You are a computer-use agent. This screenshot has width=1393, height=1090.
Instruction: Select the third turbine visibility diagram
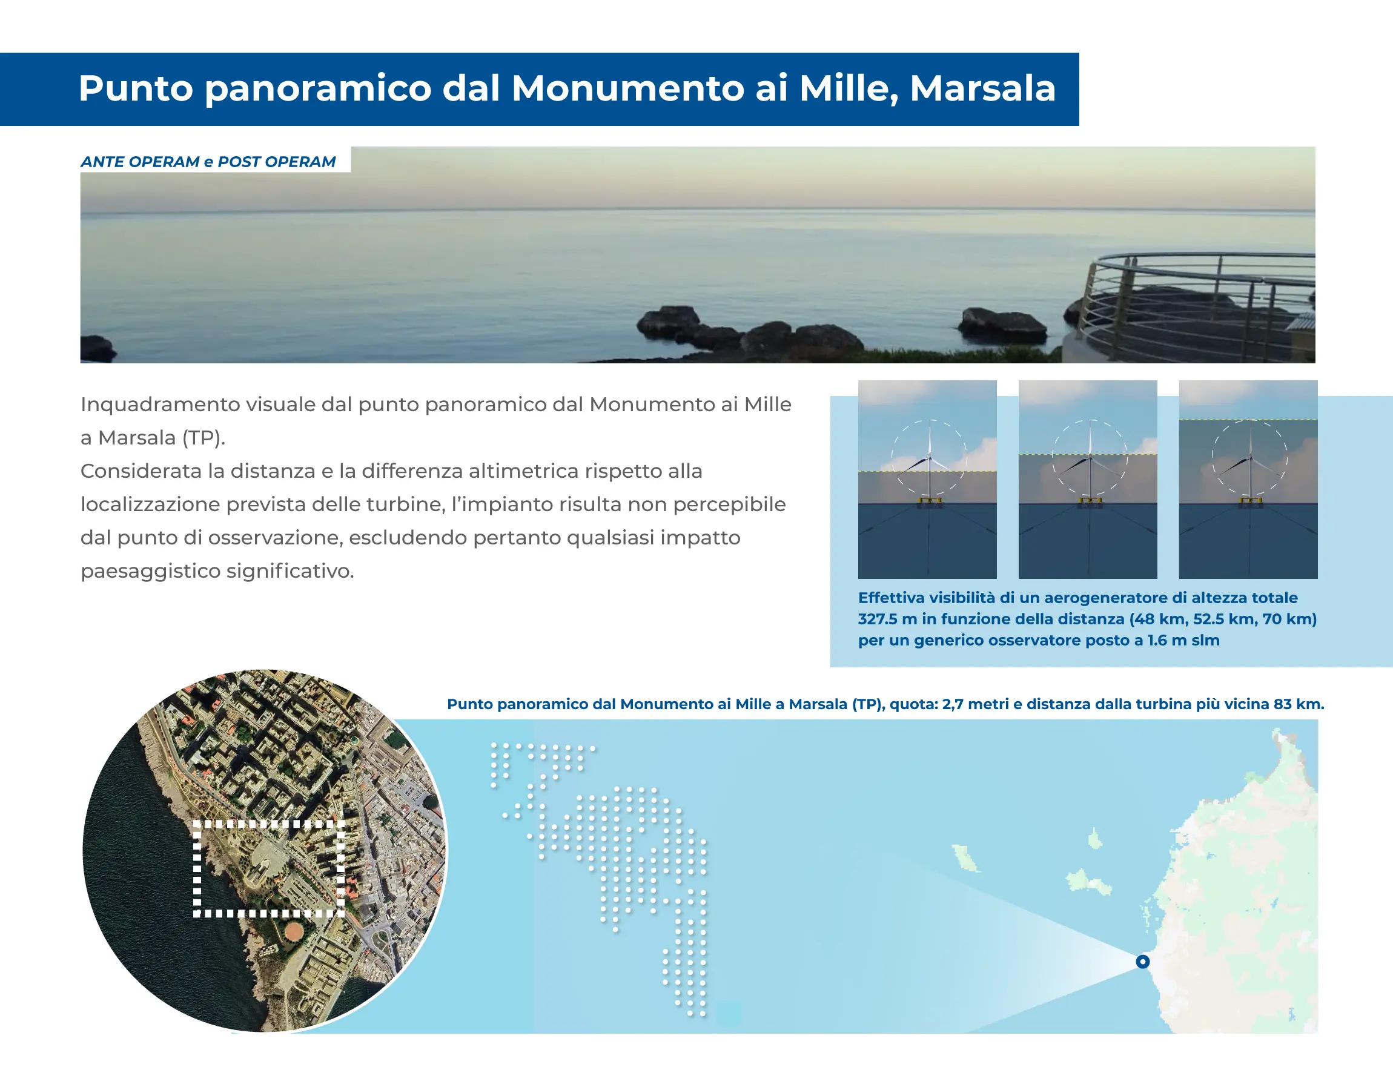1248,479
